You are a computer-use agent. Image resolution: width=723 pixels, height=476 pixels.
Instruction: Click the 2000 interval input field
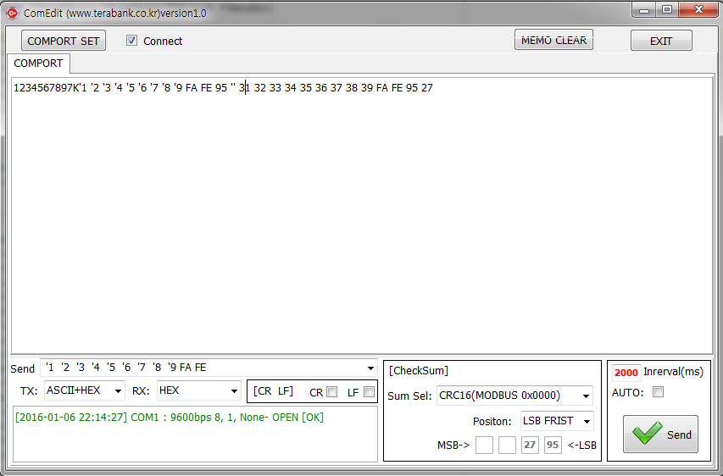coord(626,373)
